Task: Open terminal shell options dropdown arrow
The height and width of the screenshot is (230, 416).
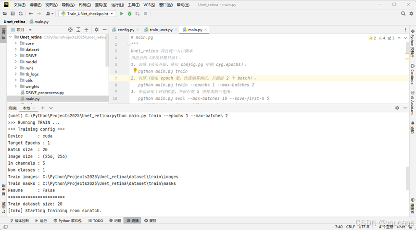Action: [x=51, y=108]
